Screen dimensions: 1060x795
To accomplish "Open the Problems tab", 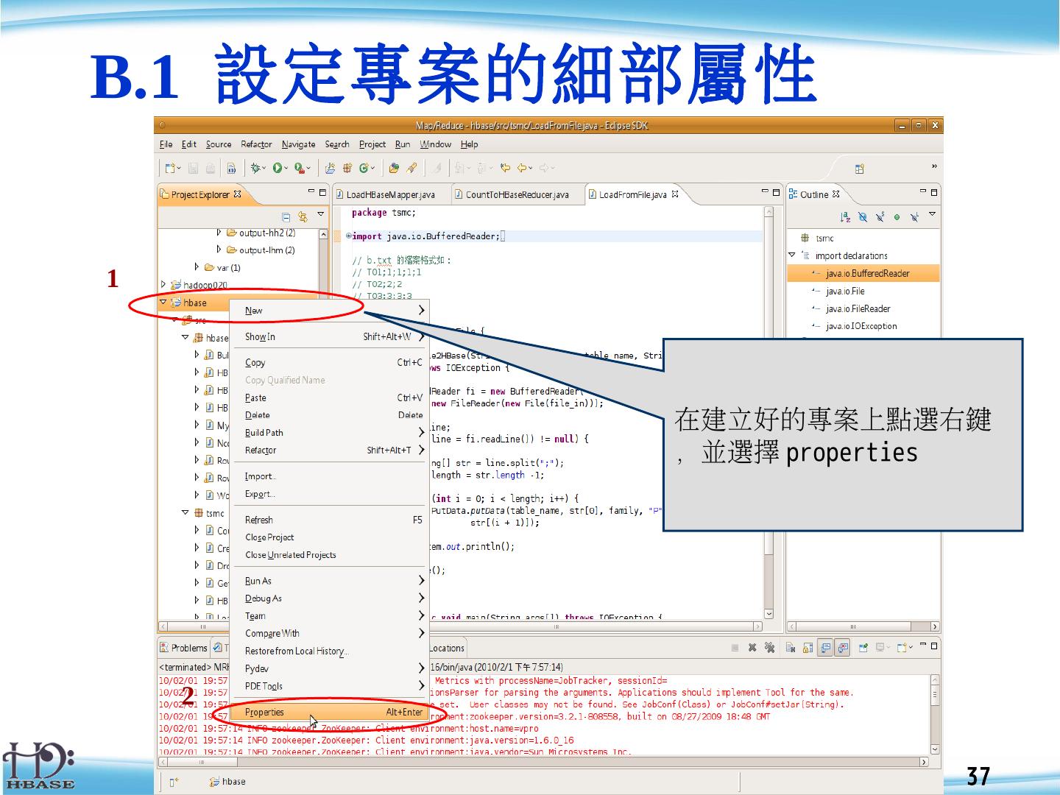I will pos(183,648).
